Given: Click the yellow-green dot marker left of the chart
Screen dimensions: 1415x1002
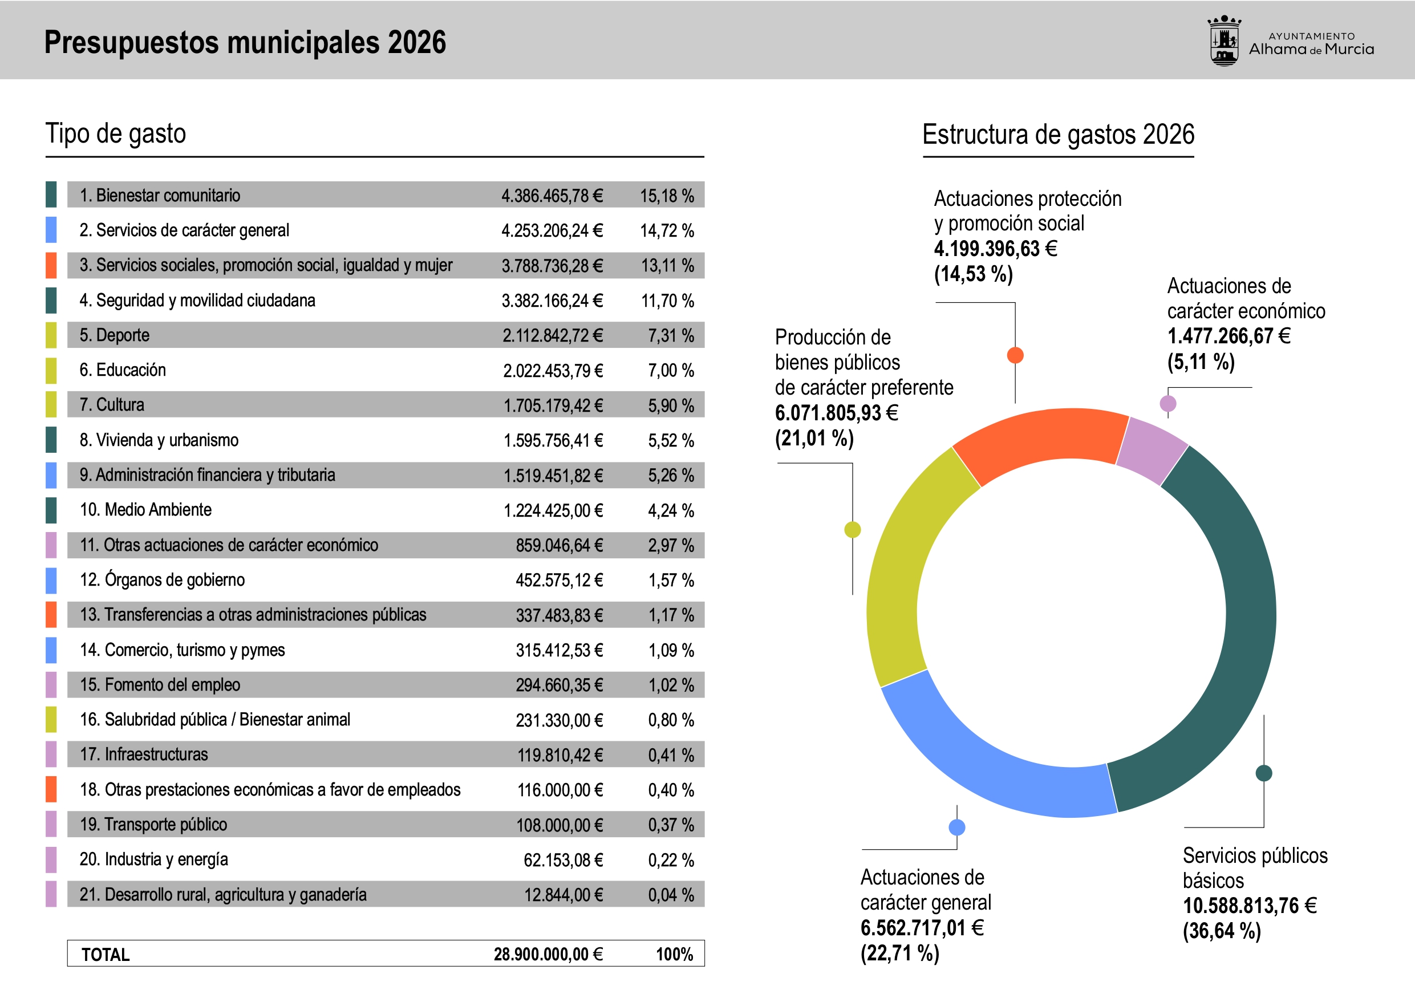Looking at the screenshot, I should point(852,529).
